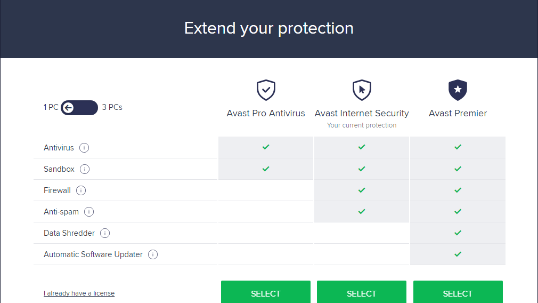Viewport: 538px width, 303px height.
Task: Click Anti-spam checkmark under Avast Premier
Action: (x=458, y=212)
